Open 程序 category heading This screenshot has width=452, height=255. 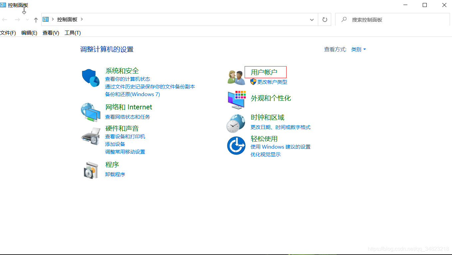coord(112,165)
